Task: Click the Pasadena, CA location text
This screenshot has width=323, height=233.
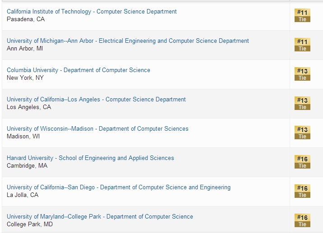Action: tap(26, 19)
